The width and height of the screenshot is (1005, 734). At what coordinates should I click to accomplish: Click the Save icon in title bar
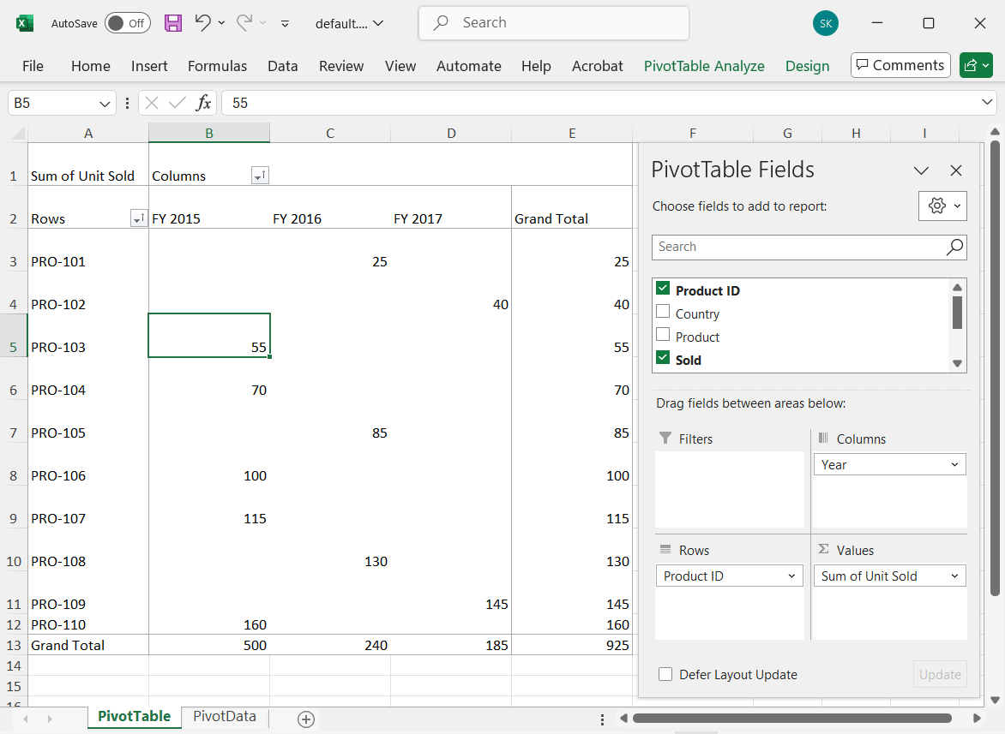(x=173, y=23)
